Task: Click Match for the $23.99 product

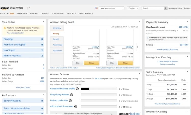Action: coord(126,63)
